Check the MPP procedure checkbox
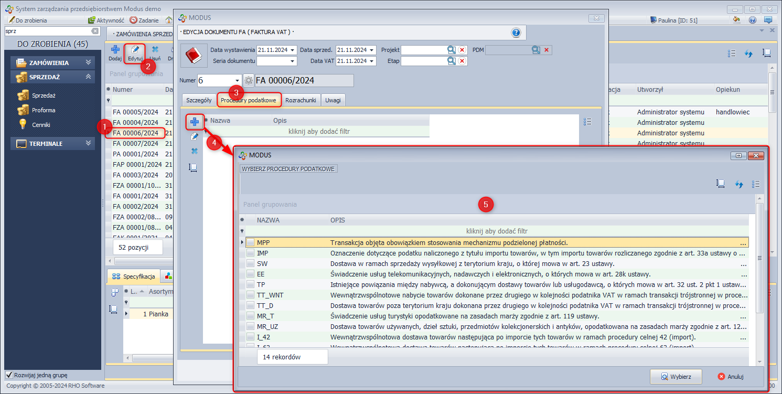Viewport: 782px width, 394px height. point(251,243)
